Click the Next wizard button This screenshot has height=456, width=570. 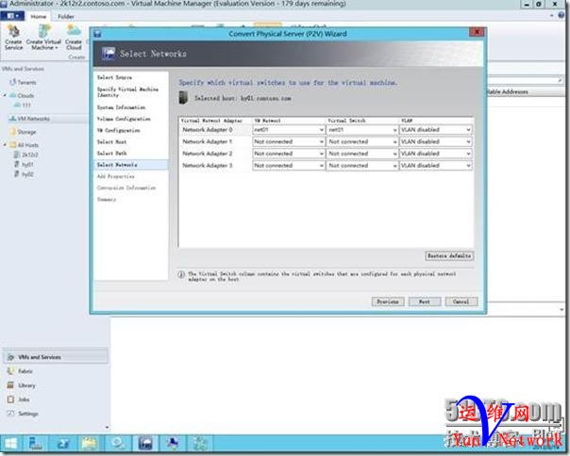click(x=425, y=301)
